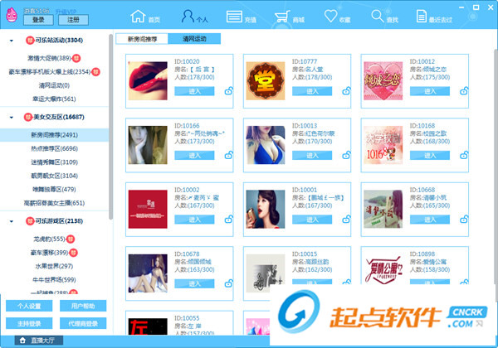The image size is (498, 348).
Task: Select the 直播大厅 bottom tab
Action: pos(39,341)
